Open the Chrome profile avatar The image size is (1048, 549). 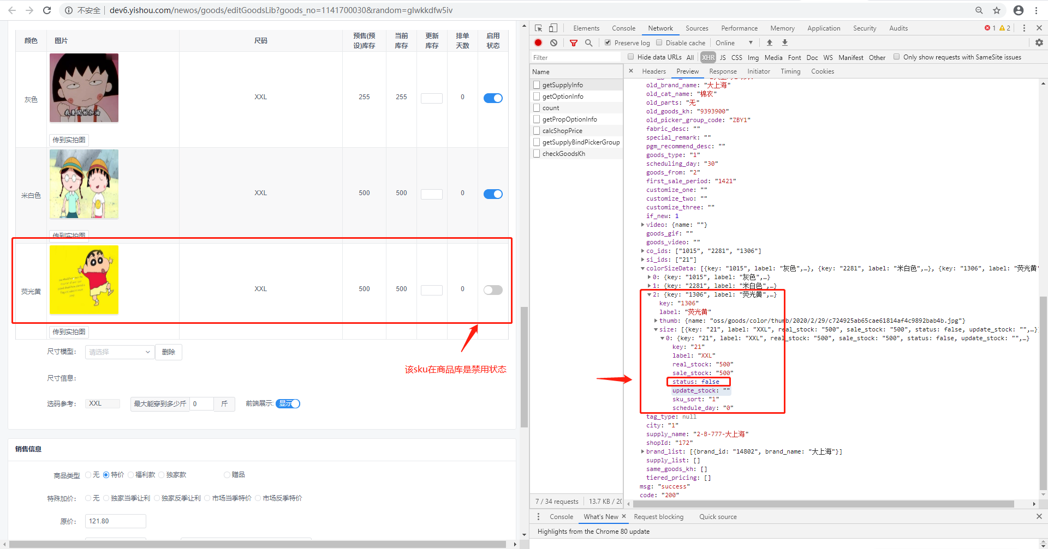click(1019, 10)
